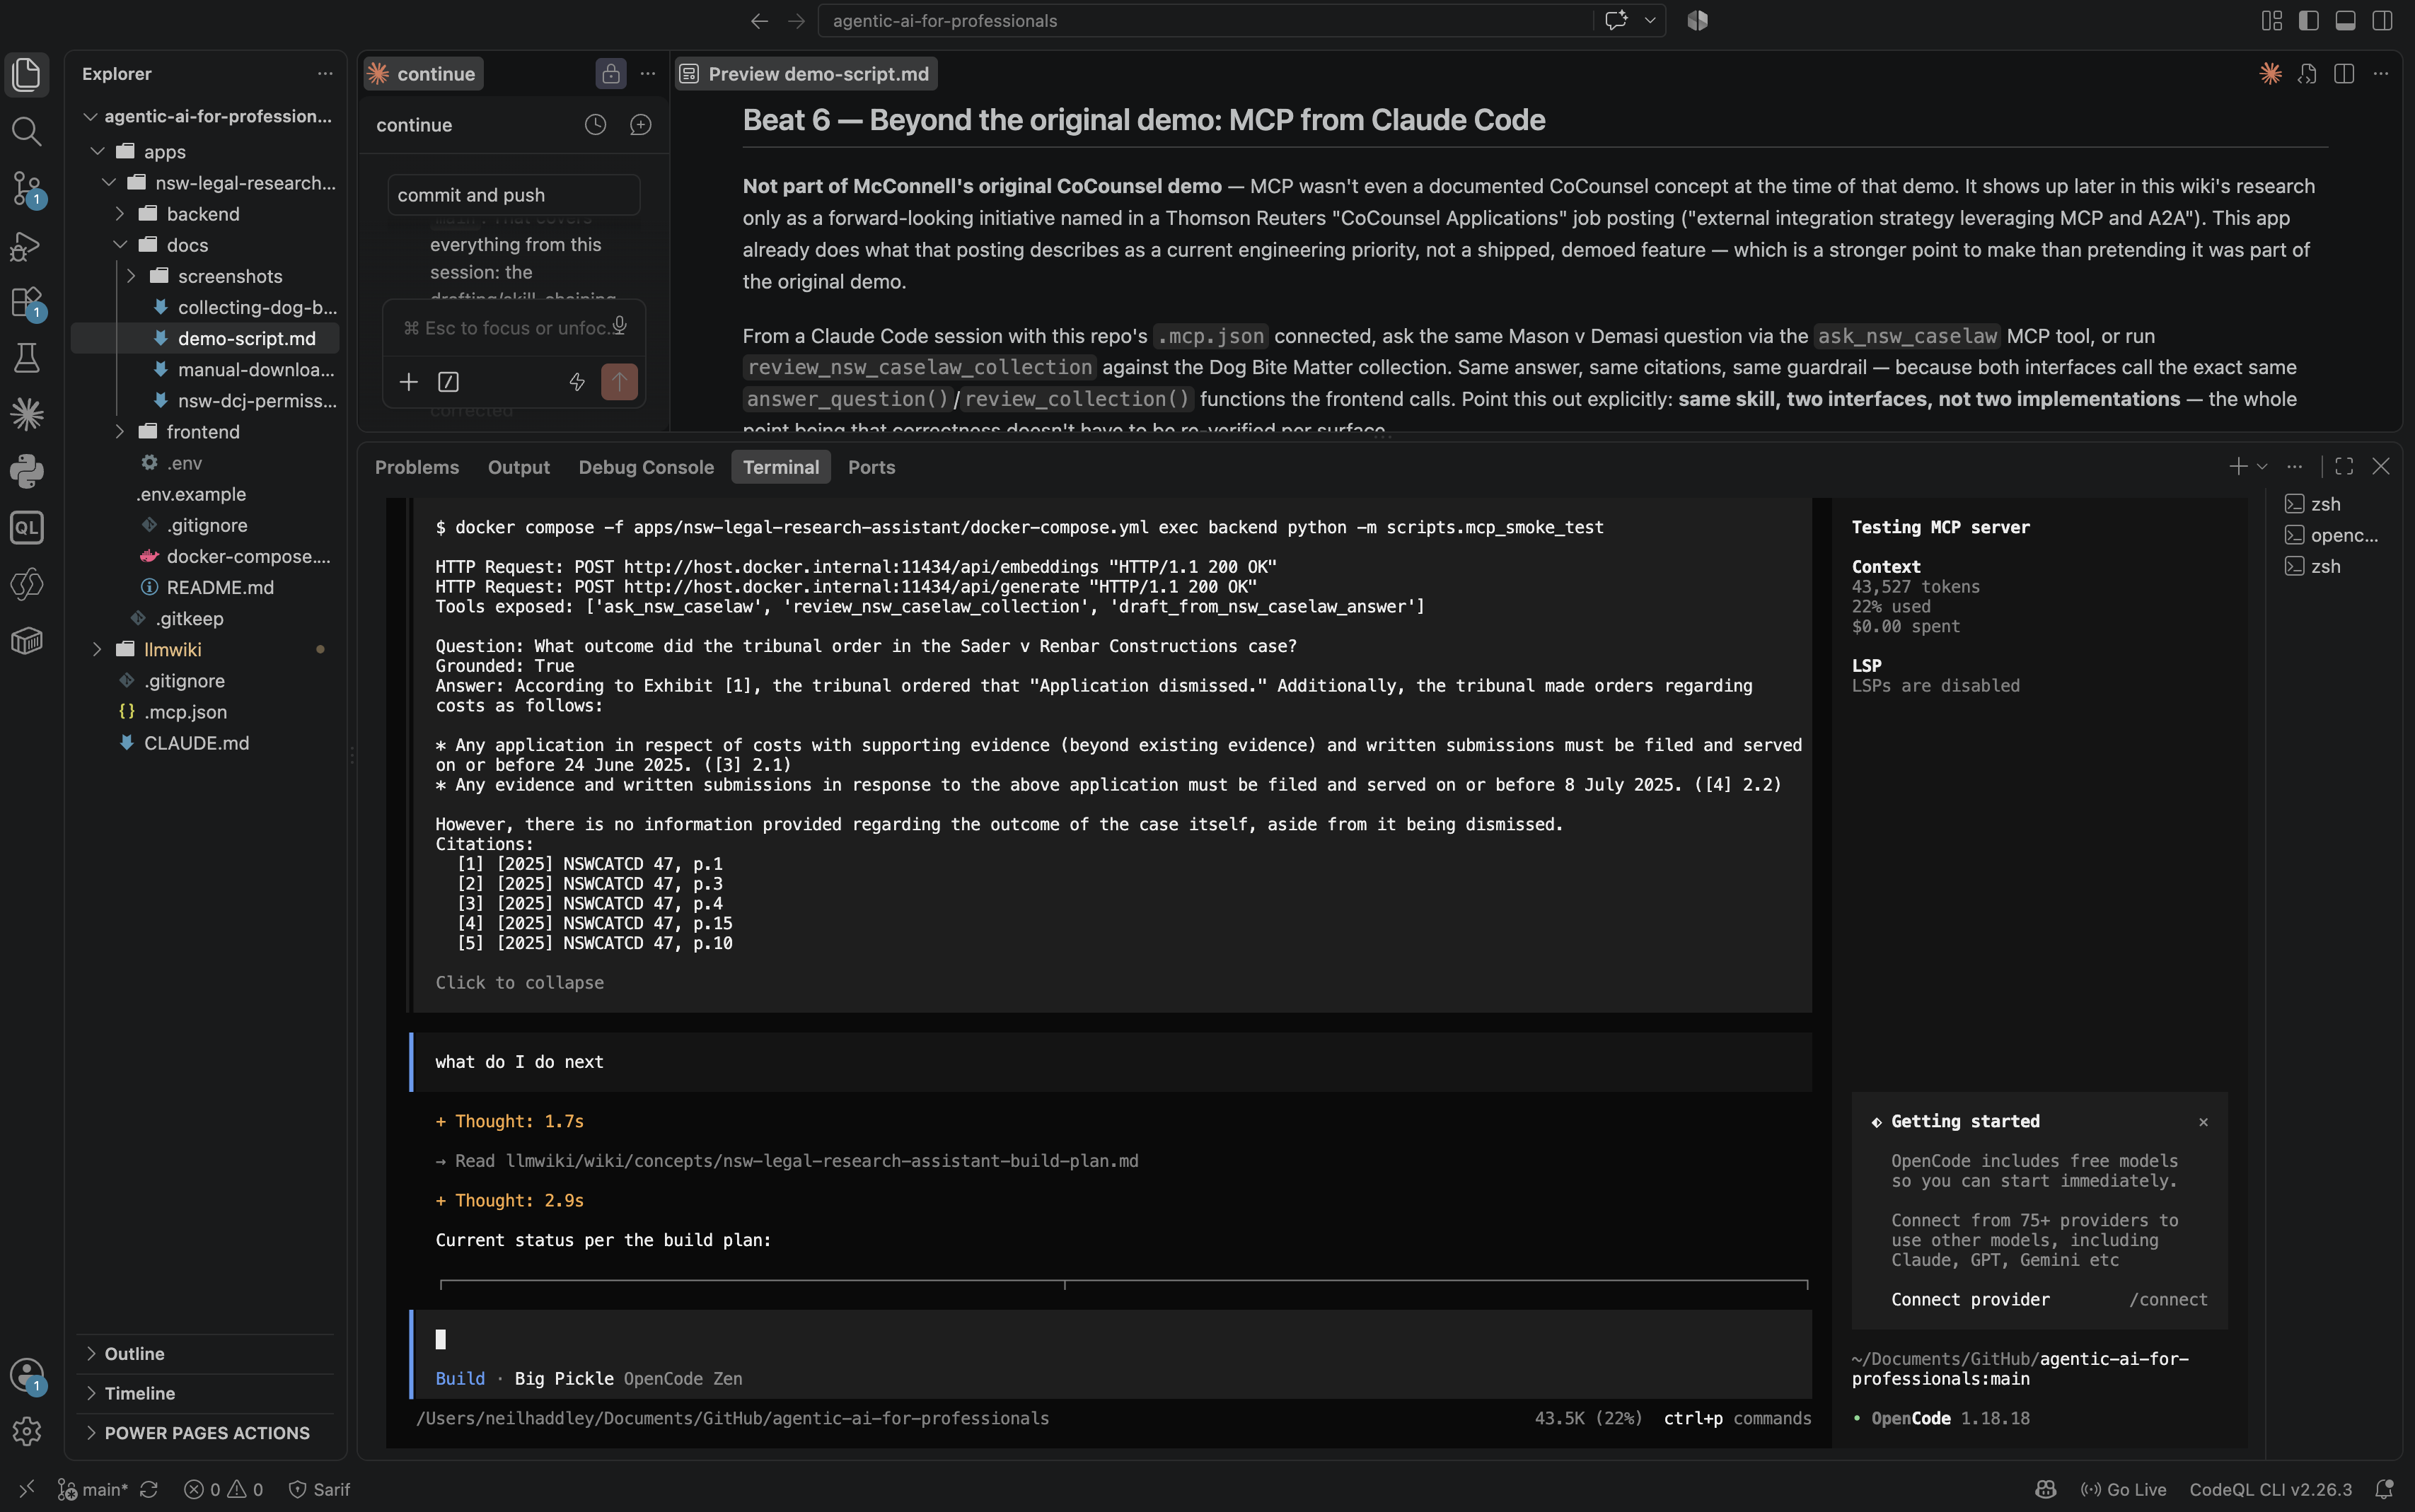Open CLAUDE.md in the explorer
The image size is (2415, 1512).
(x=197, y=743)
